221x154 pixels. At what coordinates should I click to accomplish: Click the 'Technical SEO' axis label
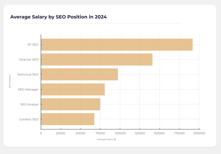coord(28,74)
